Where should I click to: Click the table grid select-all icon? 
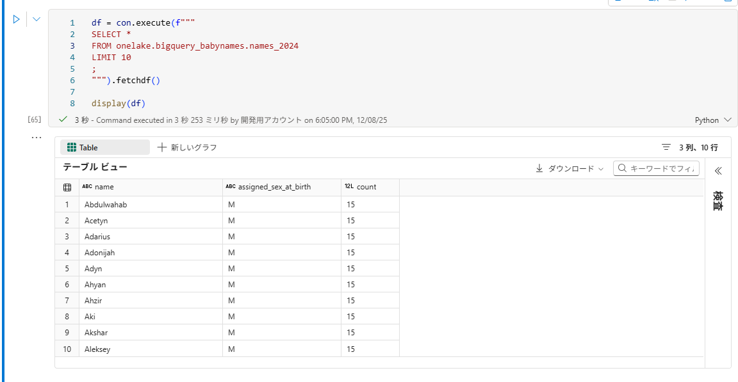[x=67, y=187]
